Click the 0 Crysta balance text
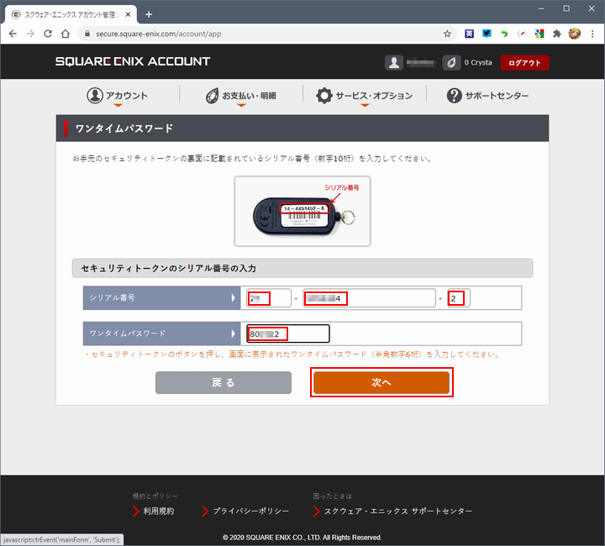605x546 pixels. [x=478, y=62]
